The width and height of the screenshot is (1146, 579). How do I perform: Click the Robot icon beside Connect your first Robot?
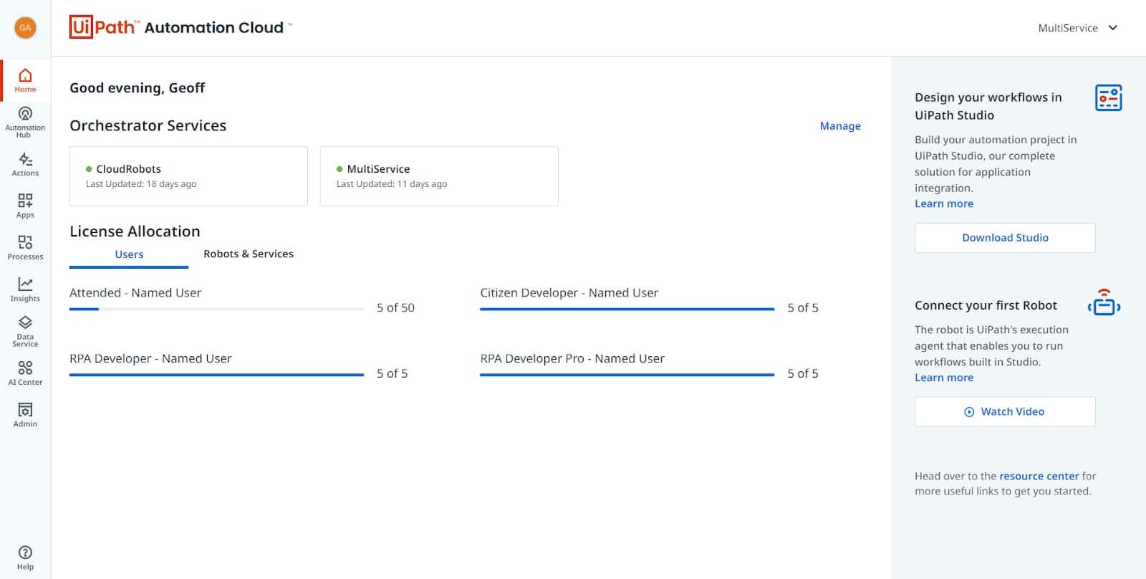[x=1104, y=302]
